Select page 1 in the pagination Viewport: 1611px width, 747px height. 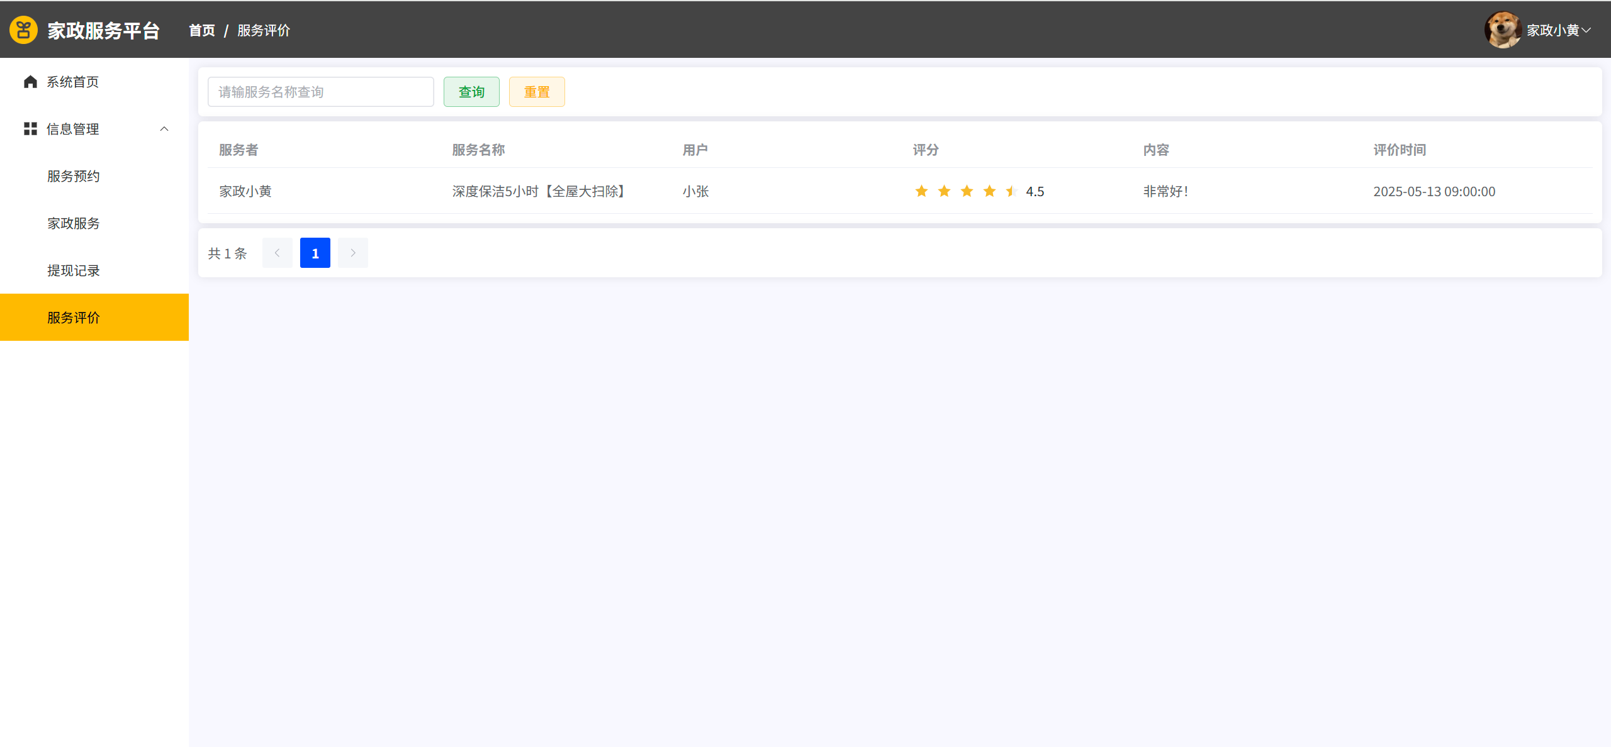(x=315, y=253)
